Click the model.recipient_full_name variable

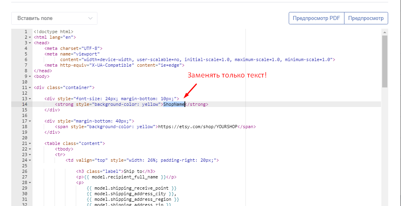(125, 177)
